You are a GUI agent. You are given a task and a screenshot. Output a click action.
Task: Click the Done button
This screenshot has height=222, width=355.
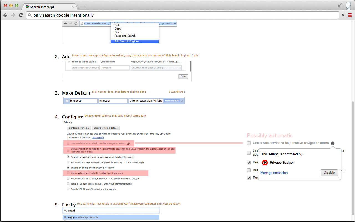[x=183, y=77]
